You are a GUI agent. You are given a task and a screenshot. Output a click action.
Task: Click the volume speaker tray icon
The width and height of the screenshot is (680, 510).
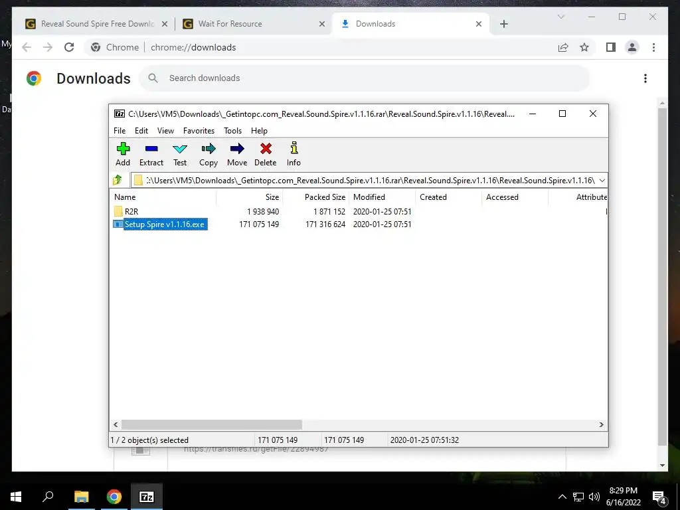pos(594,497)
